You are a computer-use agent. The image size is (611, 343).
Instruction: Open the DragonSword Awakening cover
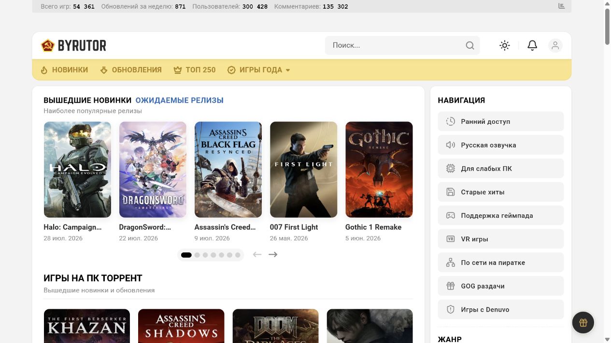153,170
